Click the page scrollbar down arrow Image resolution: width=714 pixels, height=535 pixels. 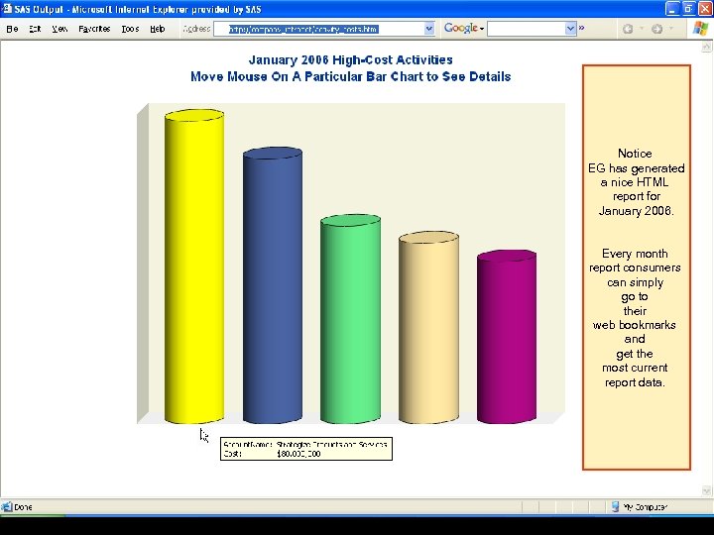point(706,490)
